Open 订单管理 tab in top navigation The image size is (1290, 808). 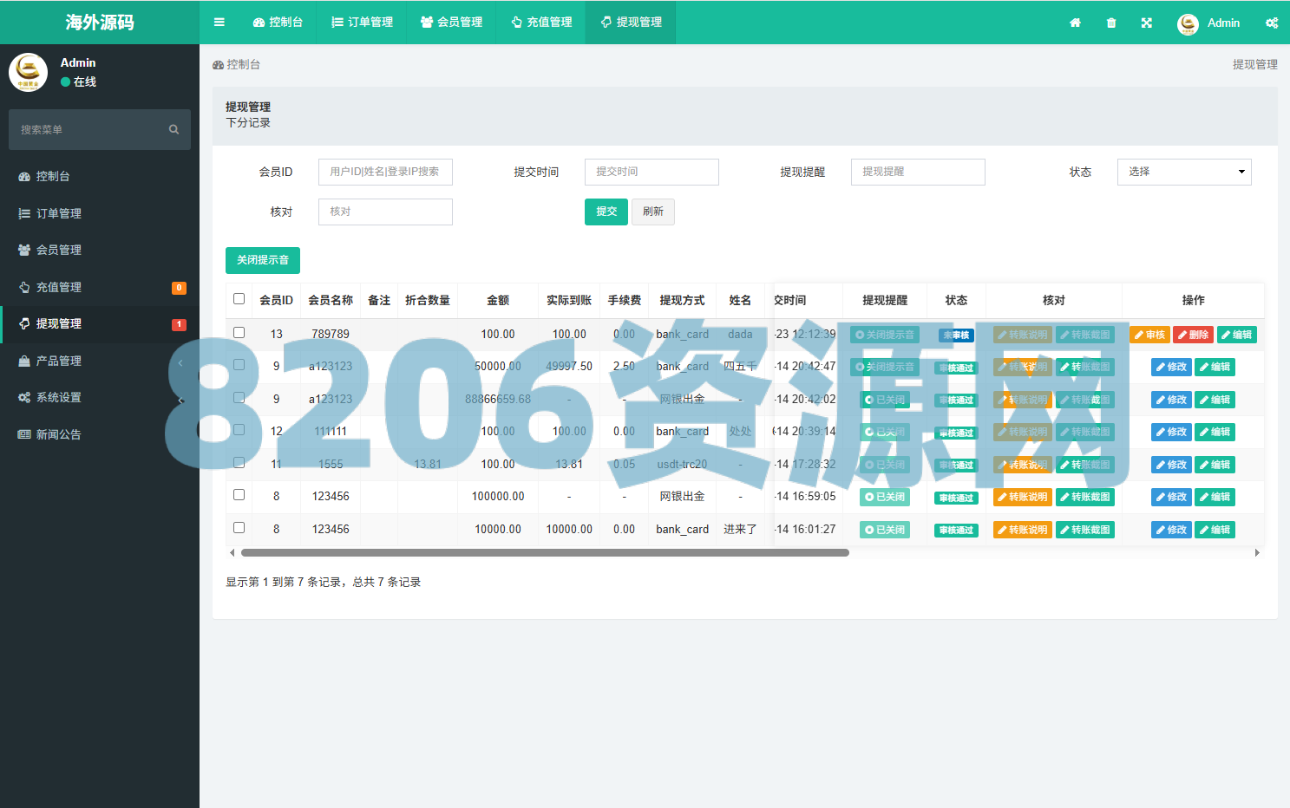pyautogui.click(x=362, y=23)
